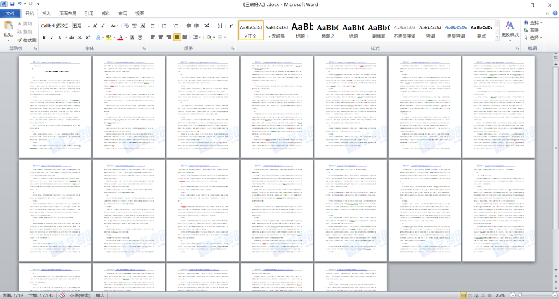Apply the 标题 1 heading style
559x299 pixels.
coord(302,30)
